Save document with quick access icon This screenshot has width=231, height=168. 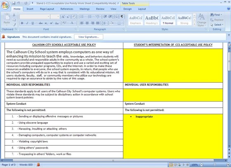14,3
